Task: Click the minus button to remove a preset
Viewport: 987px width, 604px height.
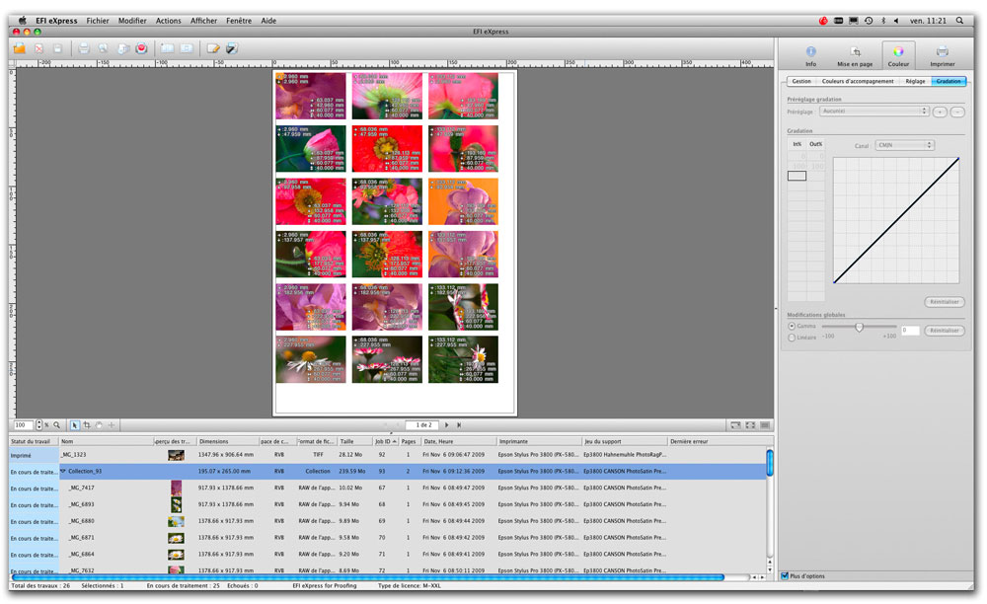Action: [957, 112]
